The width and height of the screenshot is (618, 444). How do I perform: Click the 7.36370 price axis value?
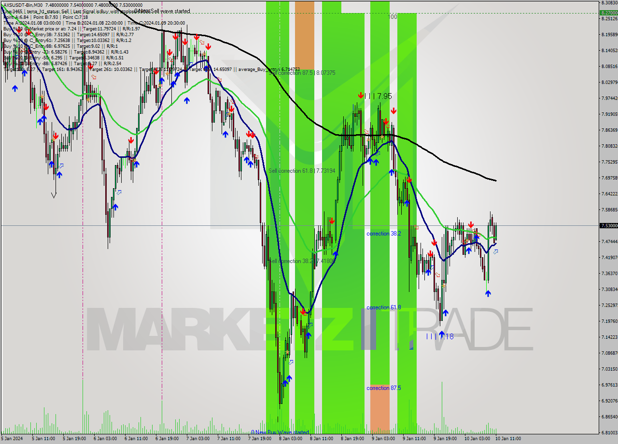(609, 274)
